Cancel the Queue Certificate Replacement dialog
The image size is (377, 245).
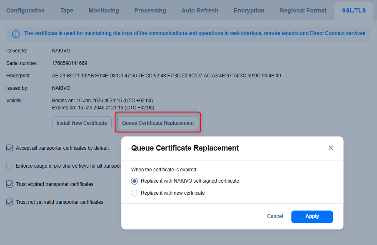click(275, 216)
